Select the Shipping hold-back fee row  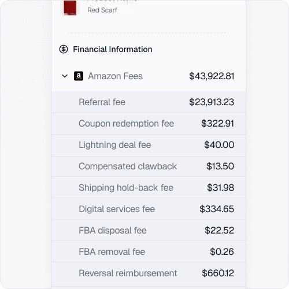(149, 187)
